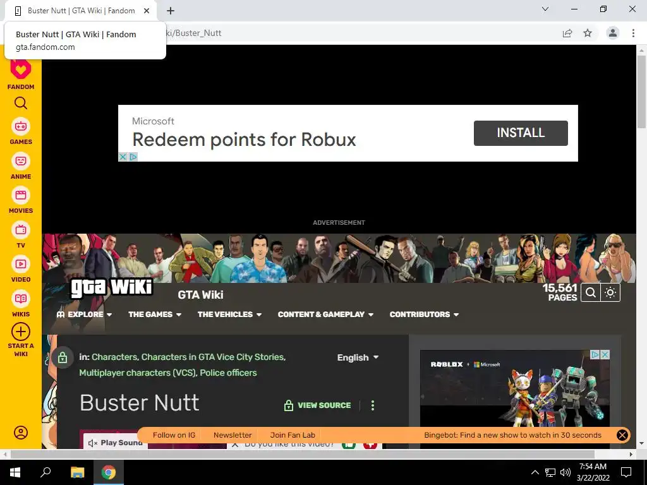Open the Video section icon
Image resolution: width=647 pixels, height=485 pixels.
coord(21,264)
